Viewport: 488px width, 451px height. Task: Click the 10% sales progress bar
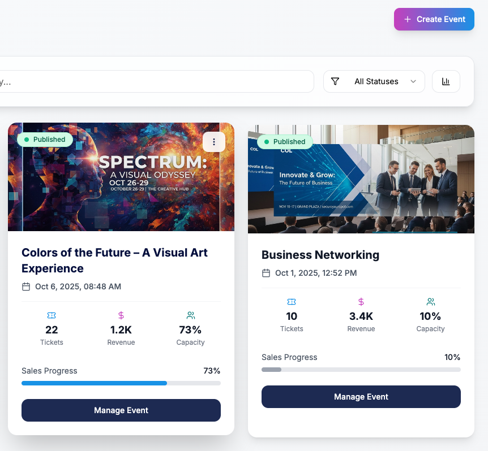pyautogui.click(x=361, y=370)
